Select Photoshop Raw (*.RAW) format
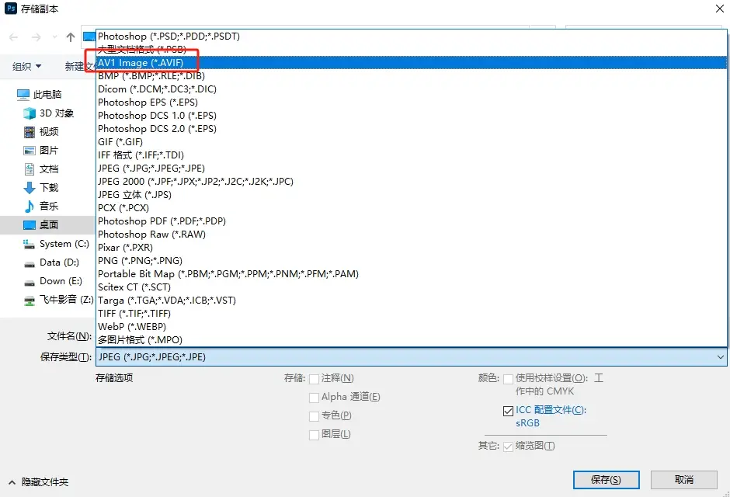 tap(412, 234)
